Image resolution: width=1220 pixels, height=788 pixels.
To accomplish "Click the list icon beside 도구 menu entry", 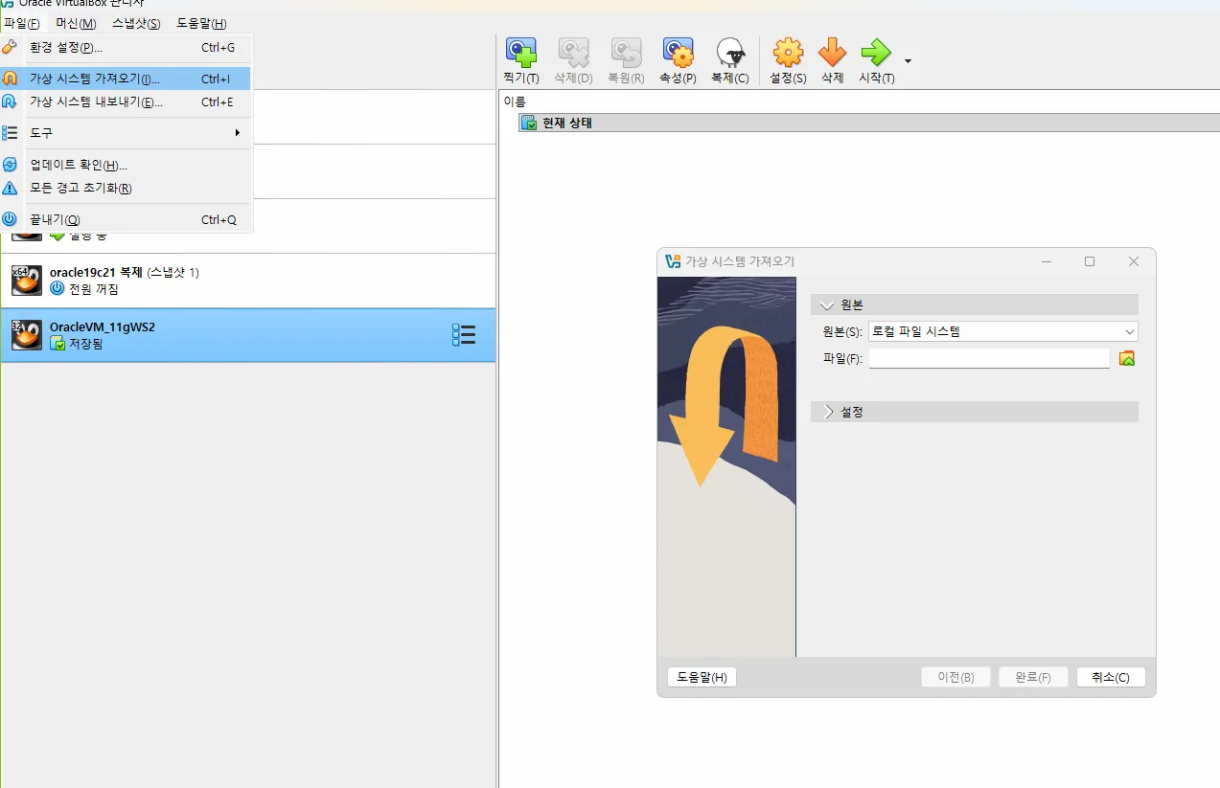I will 10,133.
